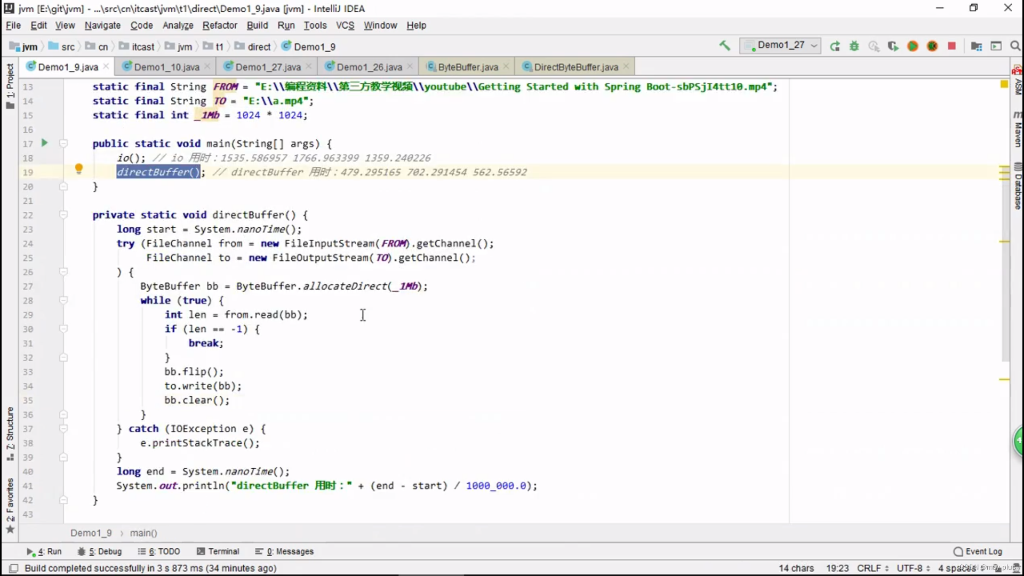Image resolution: width=1024 pixels, height=576 pixels.
Task: Click the yellow warning stripe mark near line 24
Action: (1004, 242)
